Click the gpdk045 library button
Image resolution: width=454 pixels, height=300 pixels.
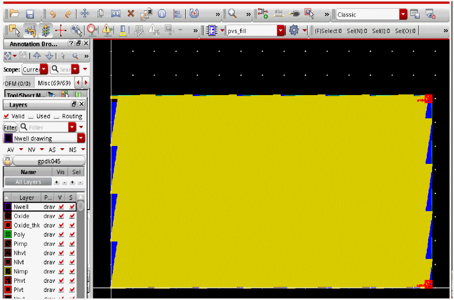tap(49, 161)
